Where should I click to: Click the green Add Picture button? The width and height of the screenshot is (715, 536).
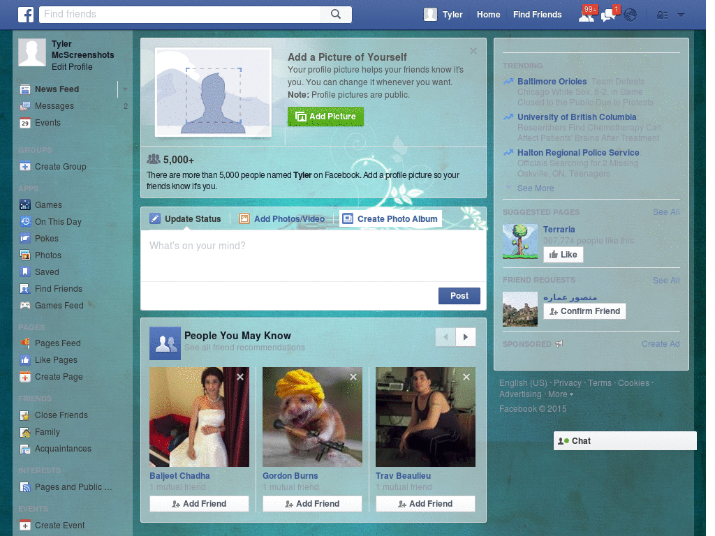pos(325,117)
